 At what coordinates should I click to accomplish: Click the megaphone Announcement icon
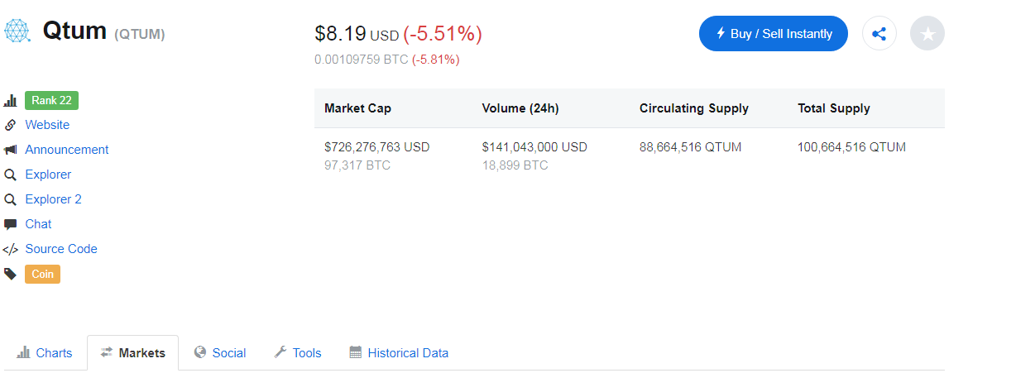tap(11, 150)
